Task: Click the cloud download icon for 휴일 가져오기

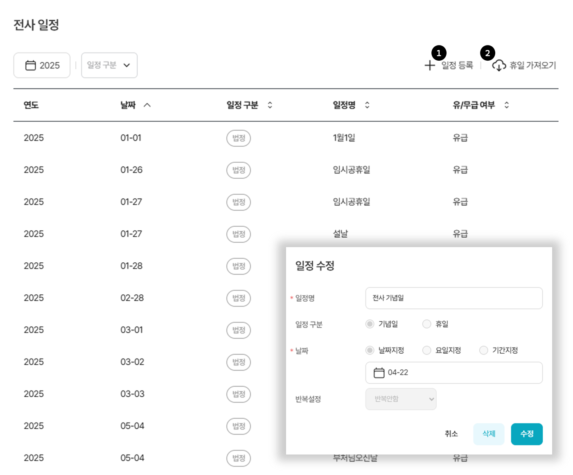Action: point(499,66)
